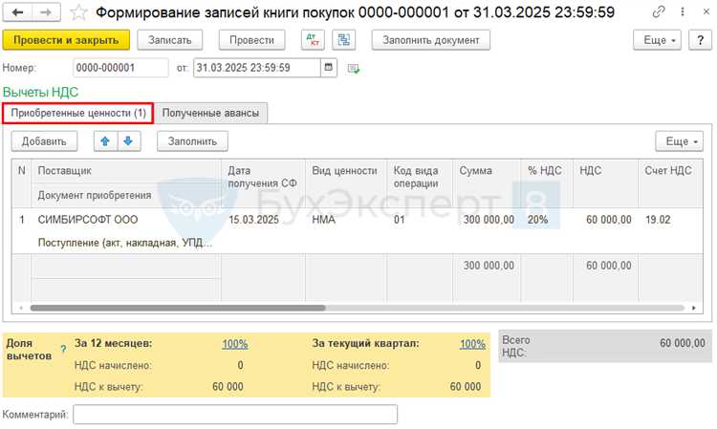
Task: Show Дт/Кт postings for the document
Action: [313, 40]
